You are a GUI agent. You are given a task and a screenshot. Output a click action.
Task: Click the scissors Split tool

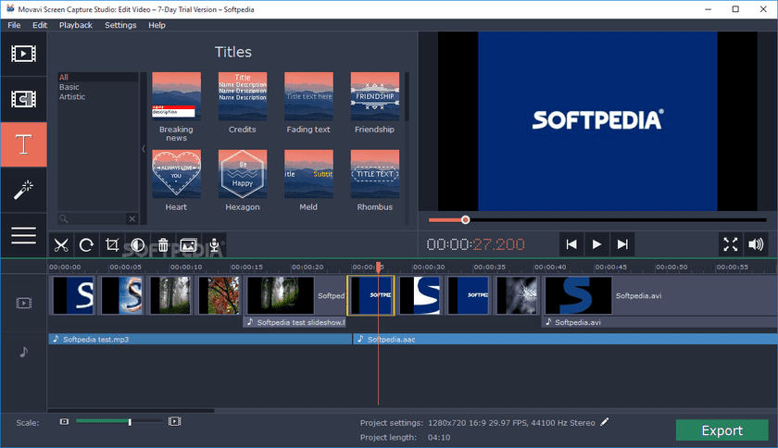pos(61,245)
